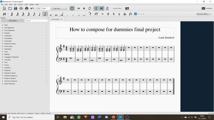
Task: Switch to voice 1
Action: [135, 14]
